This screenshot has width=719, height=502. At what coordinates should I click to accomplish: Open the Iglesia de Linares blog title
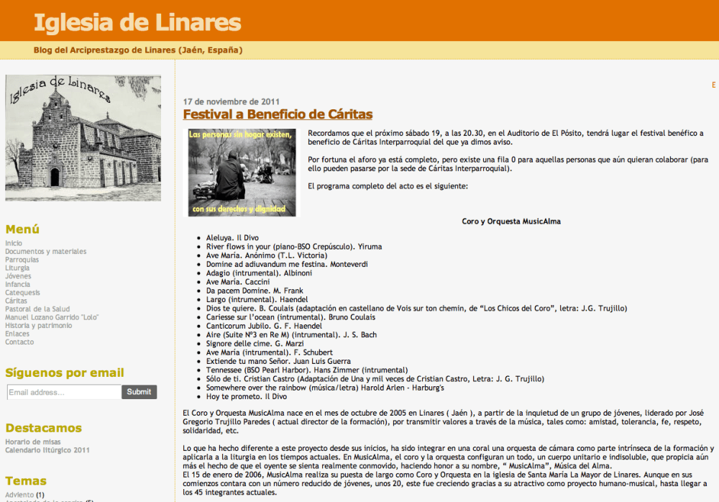pos(137,22)
